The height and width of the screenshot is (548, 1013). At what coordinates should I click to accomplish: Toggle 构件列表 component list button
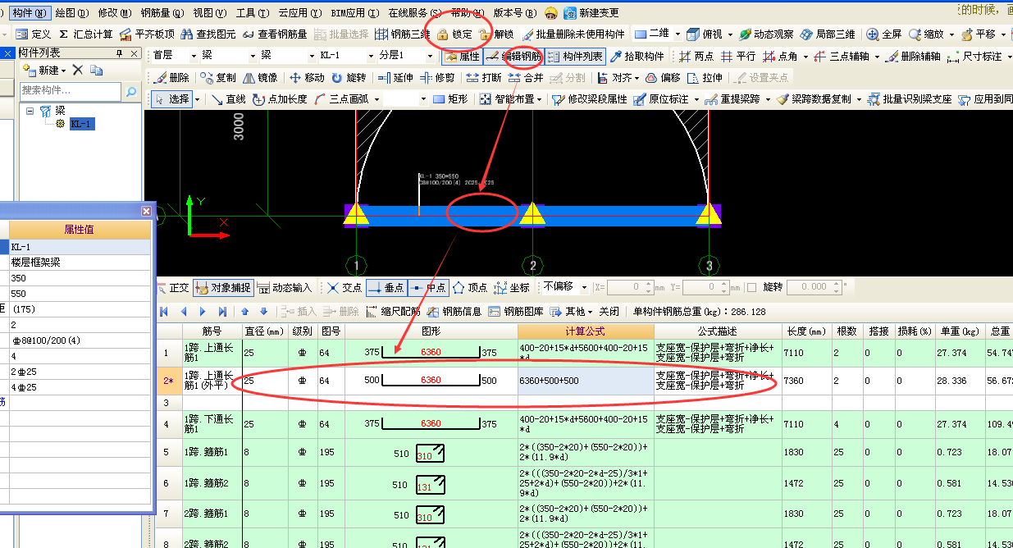[x=576, y=57]
